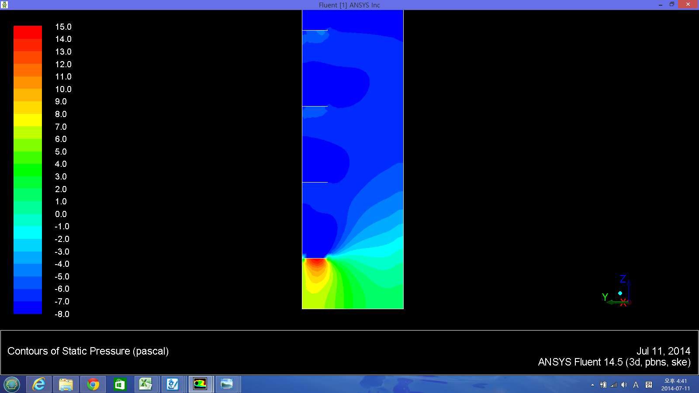This screenshot has width=699, height=393.
Task: Minimize the Fluent window
Action: 661,5
